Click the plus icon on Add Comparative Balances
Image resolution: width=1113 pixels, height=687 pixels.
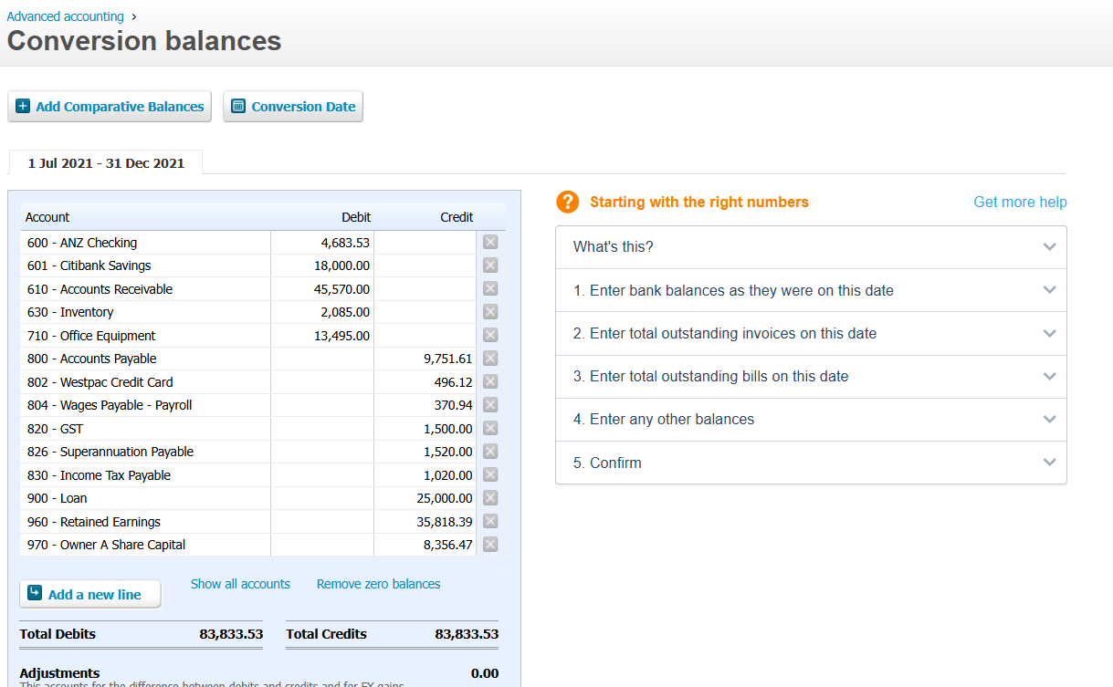point(24,107)
